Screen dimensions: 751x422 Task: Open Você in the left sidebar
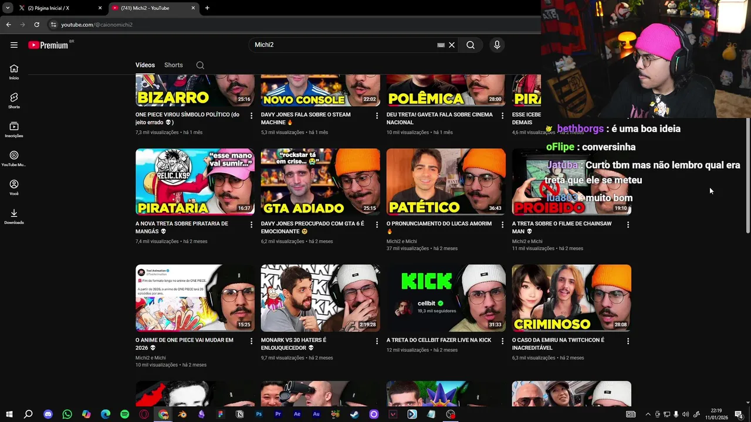point(14,188)
